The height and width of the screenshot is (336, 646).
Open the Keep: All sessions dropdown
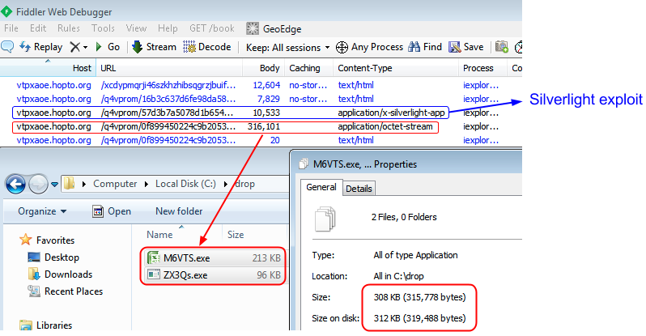pyautogui.click(x=287, y=48)
